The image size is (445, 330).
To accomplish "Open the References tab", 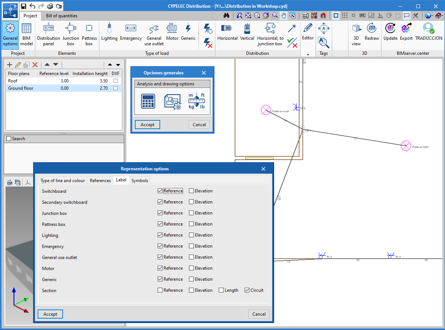I will coord(100,181).
